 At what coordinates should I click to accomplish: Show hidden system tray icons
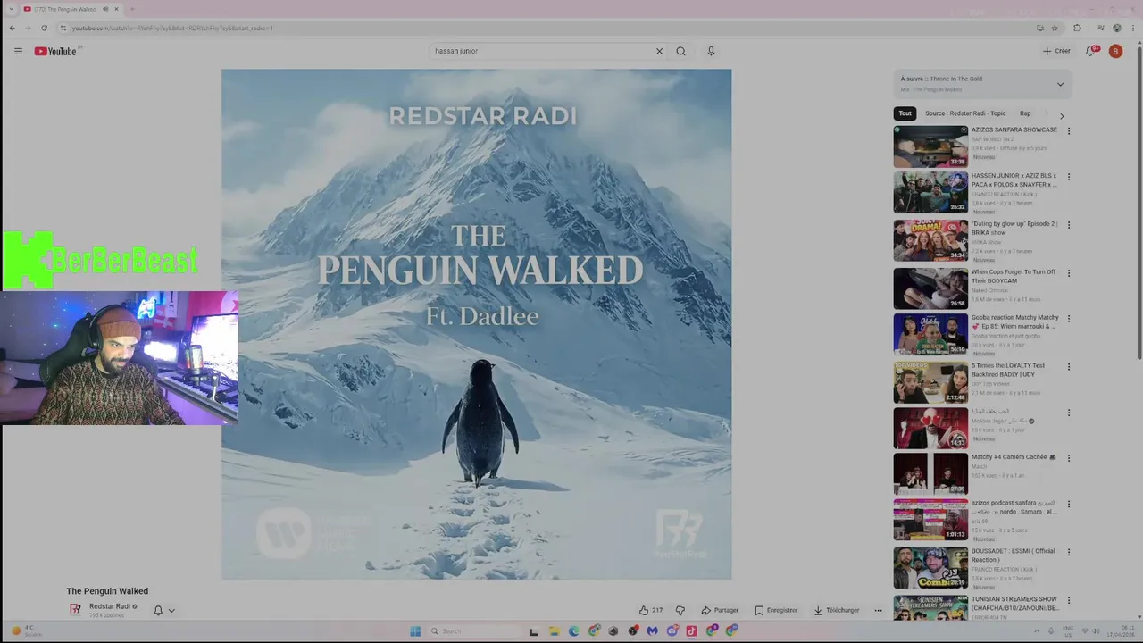[1035, 630]
